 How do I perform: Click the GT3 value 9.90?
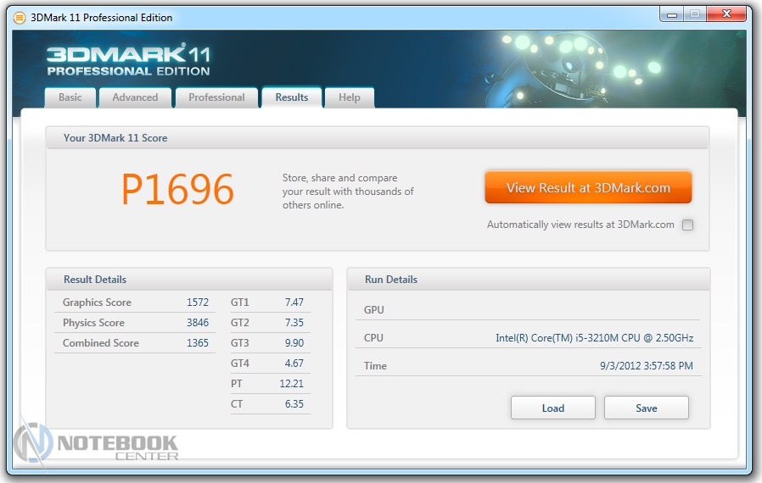click(294, 343)
